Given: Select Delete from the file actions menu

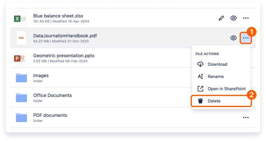Looking at the screenshot, I should coord(214,101).
